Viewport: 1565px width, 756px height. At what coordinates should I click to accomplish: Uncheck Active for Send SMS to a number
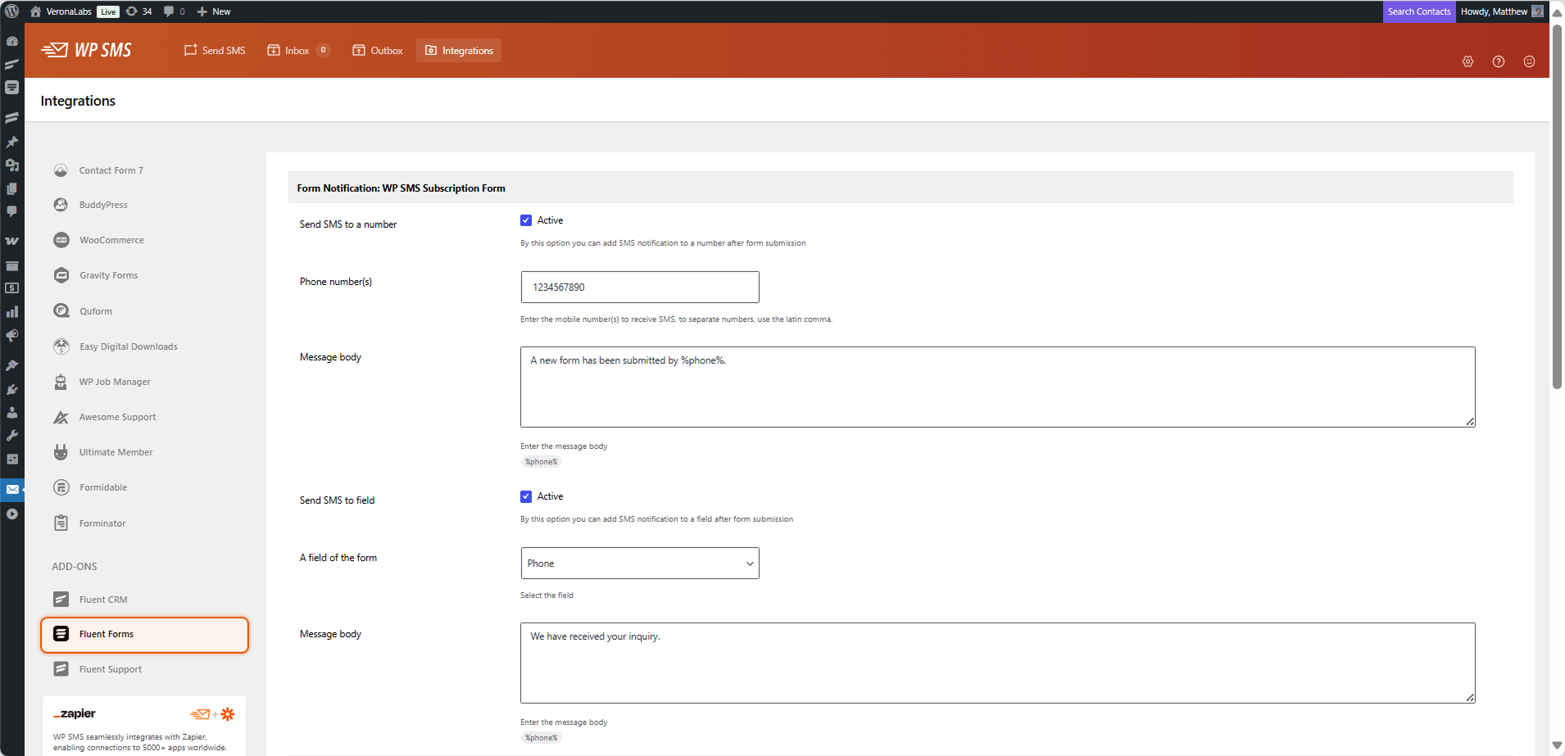pos(526,220)
